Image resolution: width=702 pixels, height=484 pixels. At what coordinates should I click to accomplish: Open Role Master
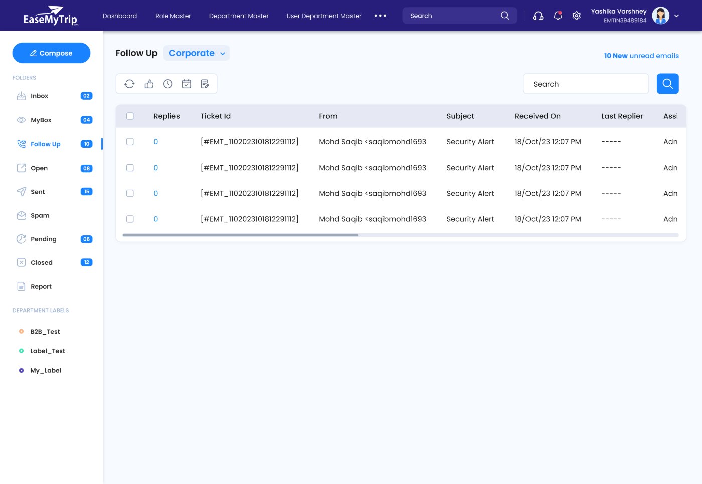pos(173,16)
